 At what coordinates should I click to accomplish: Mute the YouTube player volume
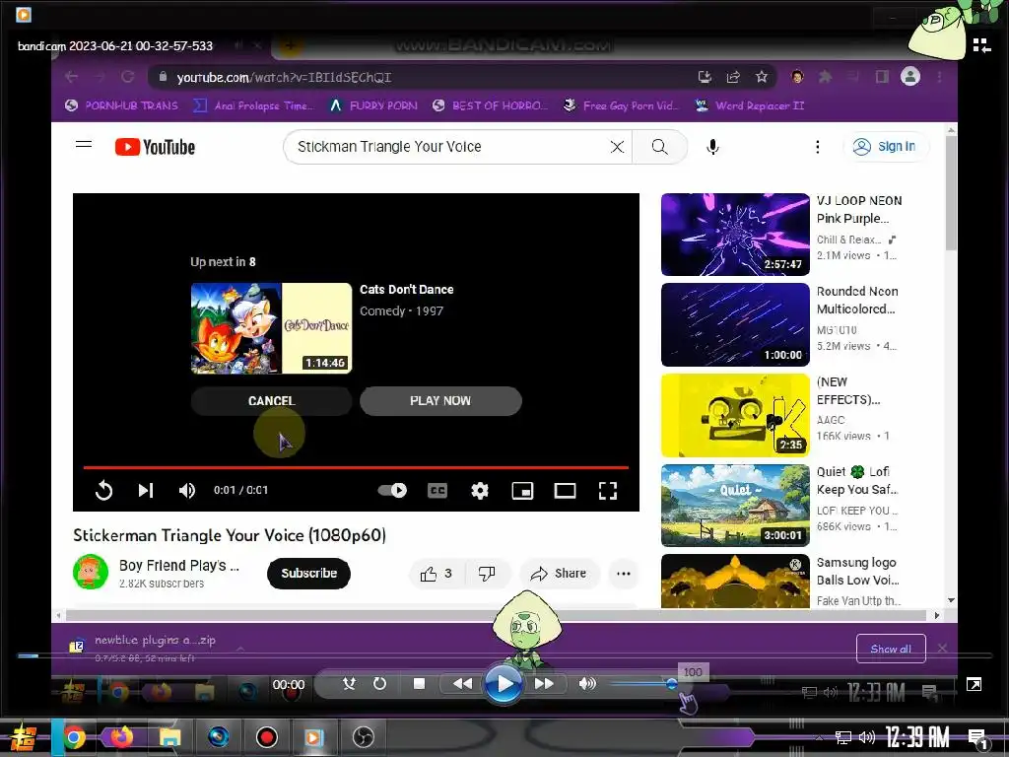[x=186, y=491]
